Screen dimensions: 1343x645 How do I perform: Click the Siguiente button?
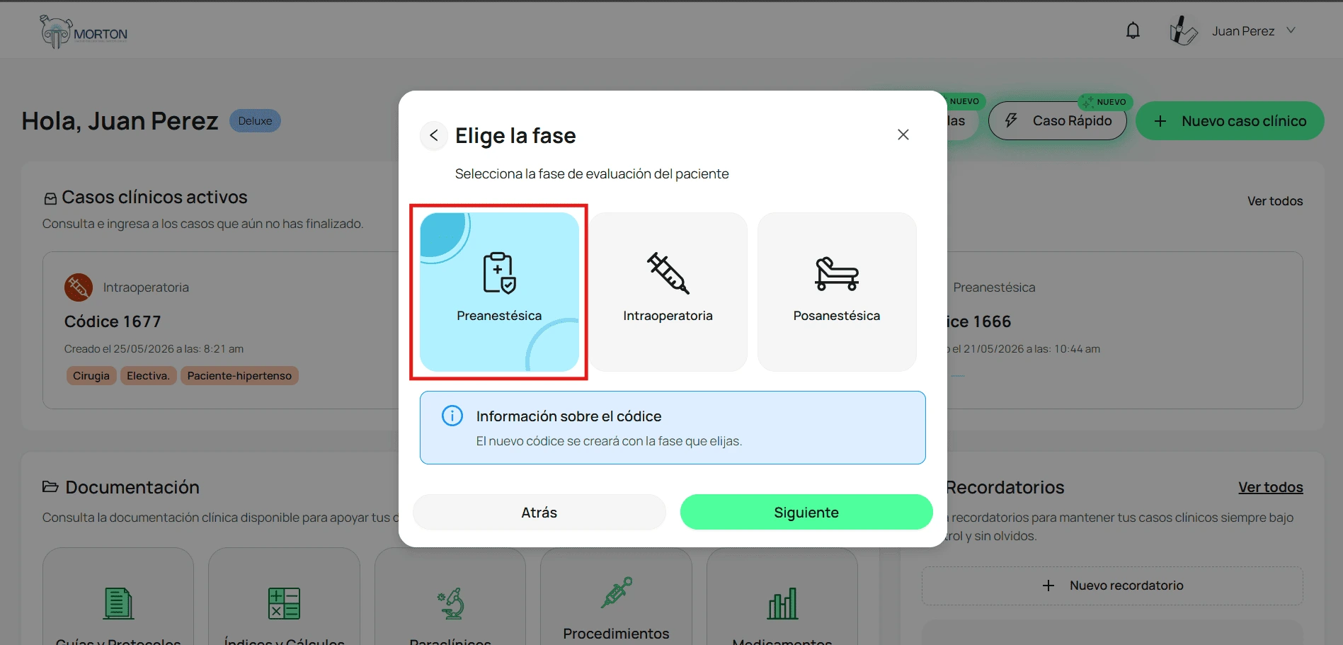tap(806, 512)
